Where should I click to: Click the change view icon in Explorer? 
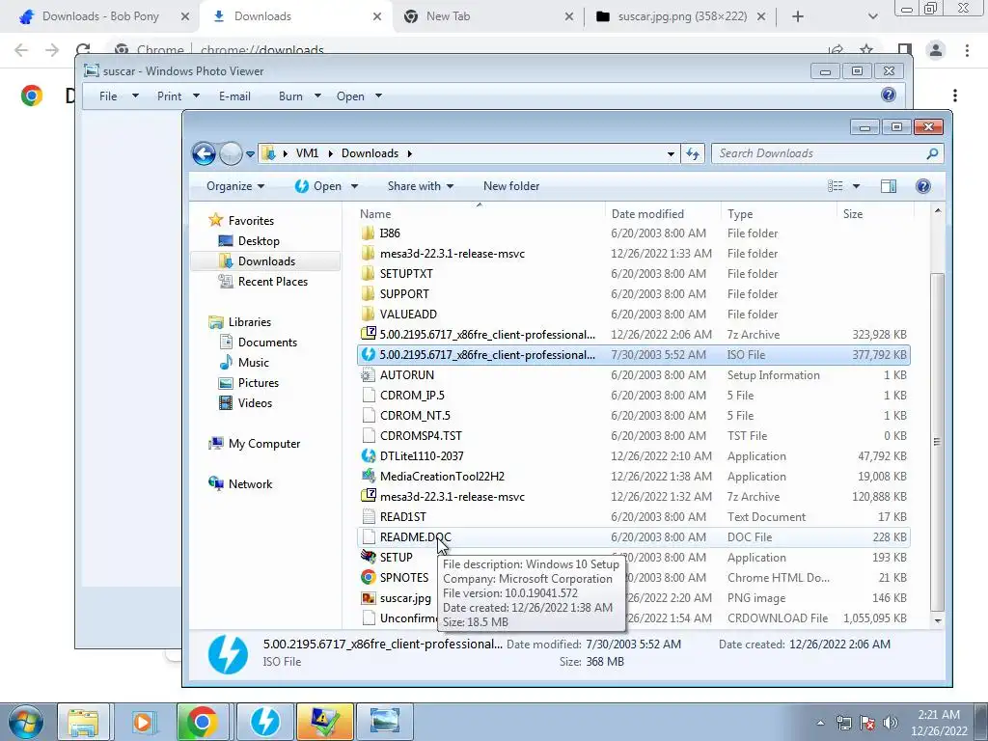835,186
